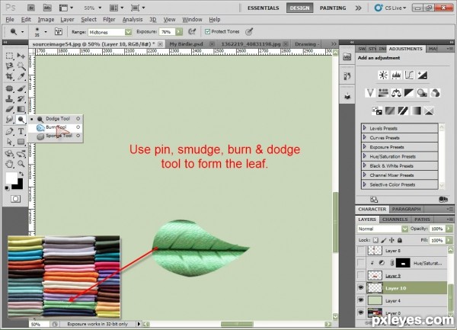Click the Curves adjustment icon
The width and height of the screenshot is (457, 330).
click(409, 75)
